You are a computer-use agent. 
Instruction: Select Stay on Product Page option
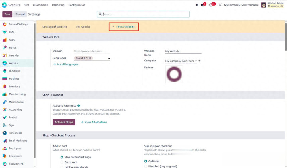(x=62, y=157)
